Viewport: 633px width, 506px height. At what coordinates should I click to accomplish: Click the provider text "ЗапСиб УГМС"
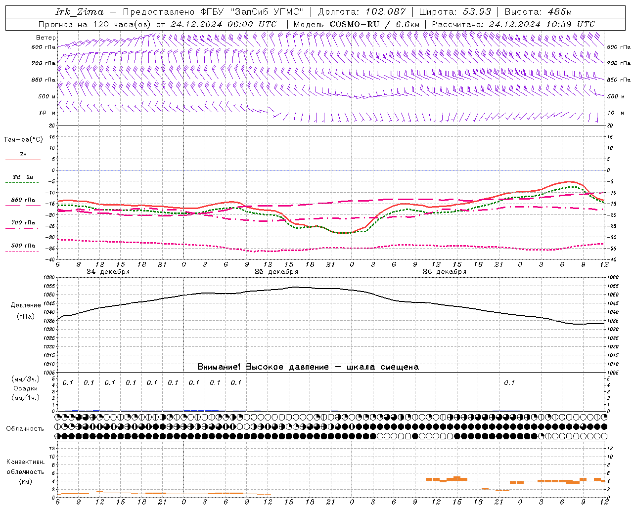click(267, 11)
